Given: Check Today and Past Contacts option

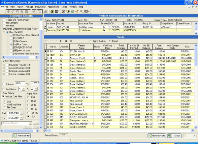Looking at the screenshot, I should pyautogui.click(x=4, y=20).
